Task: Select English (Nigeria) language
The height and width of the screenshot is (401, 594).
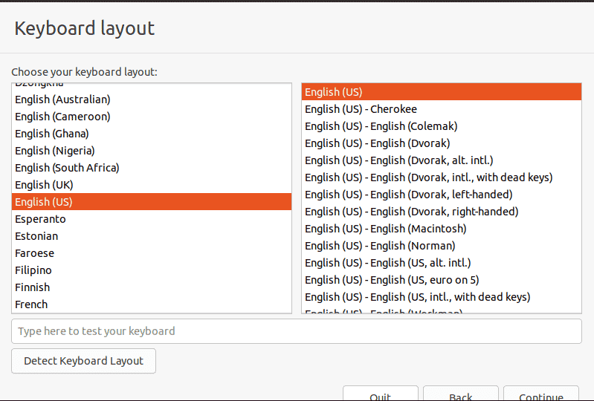Action: (152, 151)
